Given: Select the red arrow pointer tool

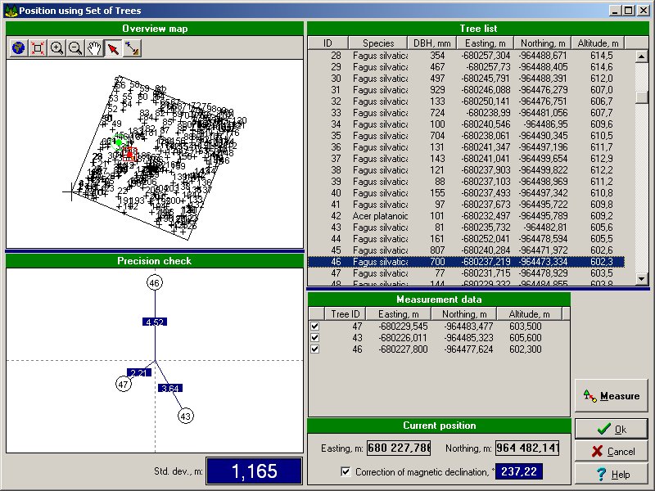Looking at the screenshot, I should [x=113, y=48].
